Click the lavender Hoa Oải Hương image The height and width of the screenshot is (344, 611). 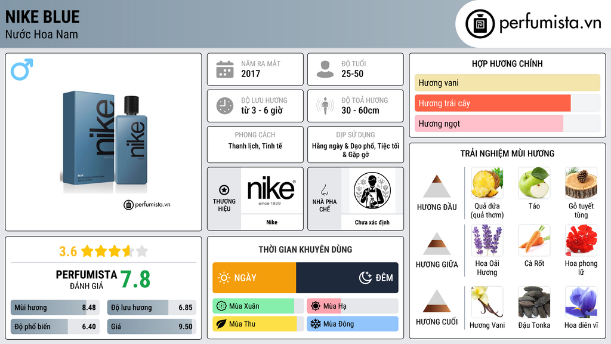tap(487, 240)
